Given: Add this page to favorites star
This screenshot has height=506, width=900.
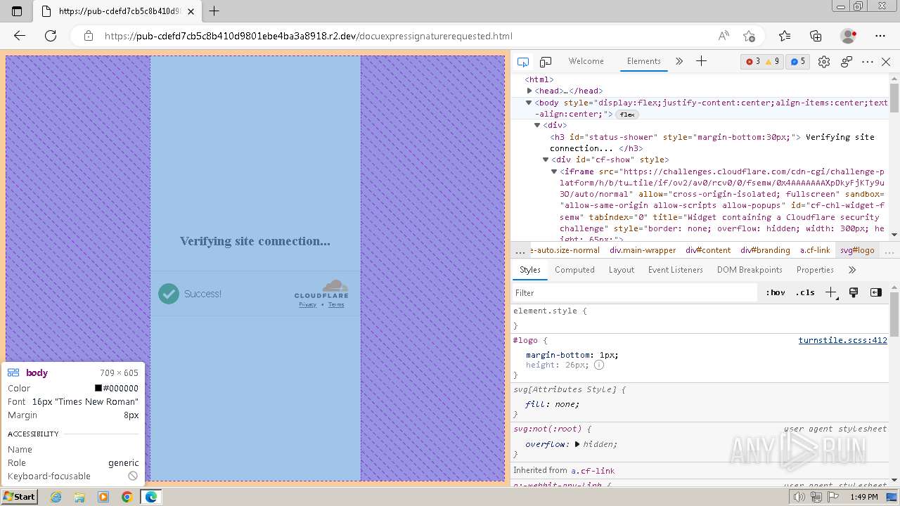Looking at the screenshot, I should click(749, 36).
